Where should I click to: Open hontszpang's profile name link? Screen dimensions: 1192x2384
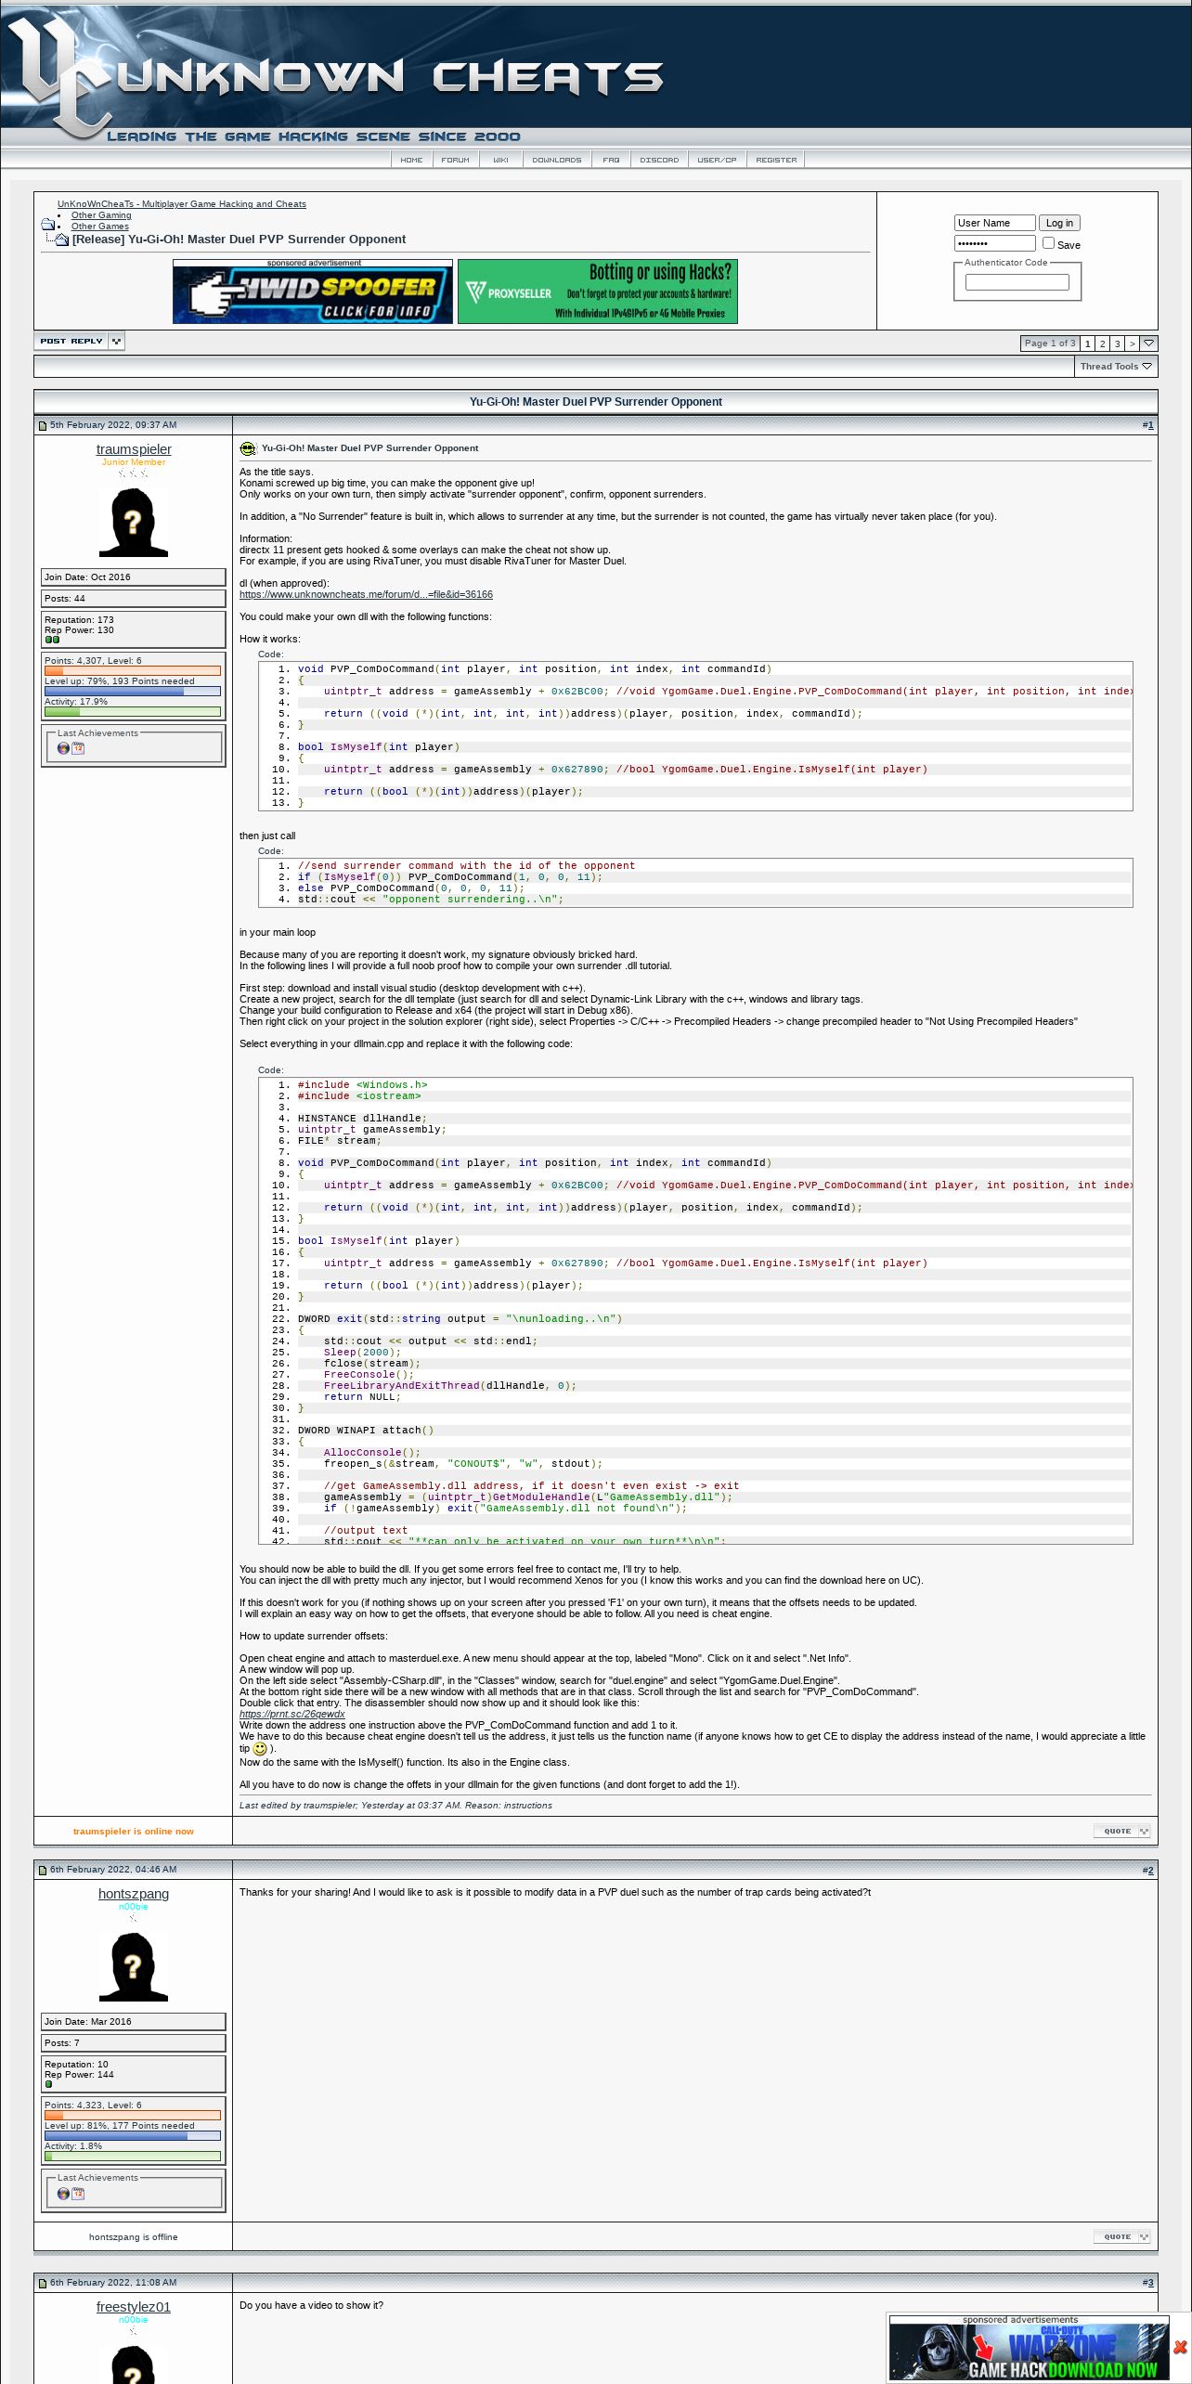pyautogui.click(x=134, y=1894)
